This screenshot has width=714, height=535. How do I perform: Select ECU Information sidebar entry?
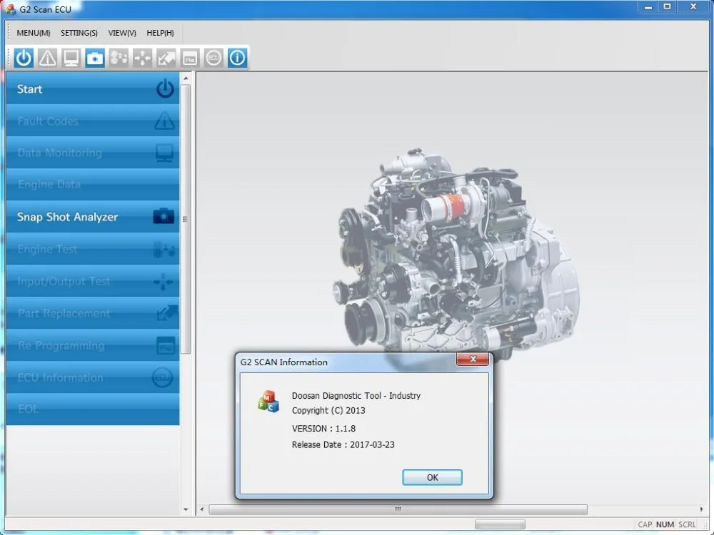[93, 377]
